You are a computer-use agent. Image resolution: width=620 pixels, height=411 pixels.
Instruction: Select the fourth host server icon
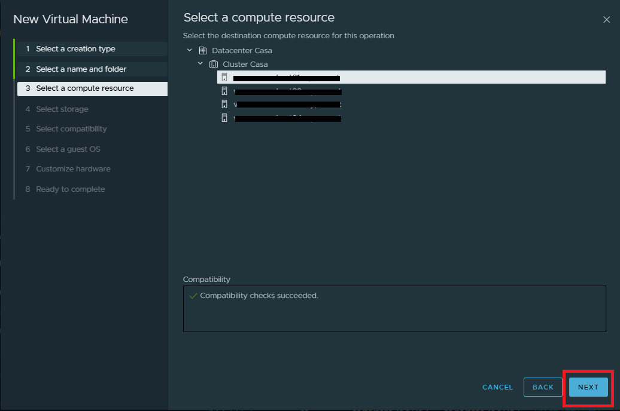(x=224, y=118)
